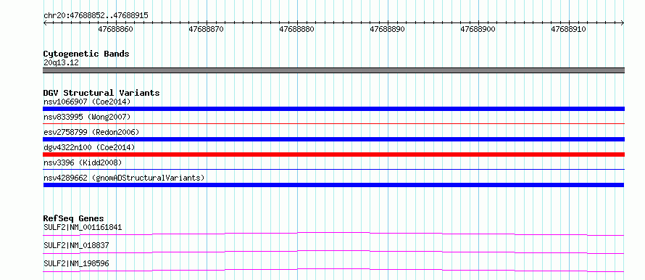Click the 20q13.12 band label
This screenshot has width=645, height=280.
61,63
